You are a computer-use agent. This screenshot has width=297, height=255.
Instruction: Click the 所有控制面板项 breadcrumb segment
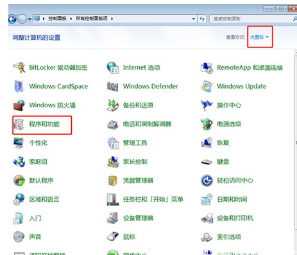click(91, 19)
